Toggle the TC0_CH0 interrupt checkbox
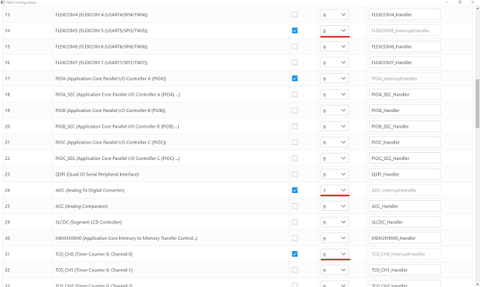Image resolution: width=480 pixels, height=287 pixels. pyautogui.click(x=295, y=254)
